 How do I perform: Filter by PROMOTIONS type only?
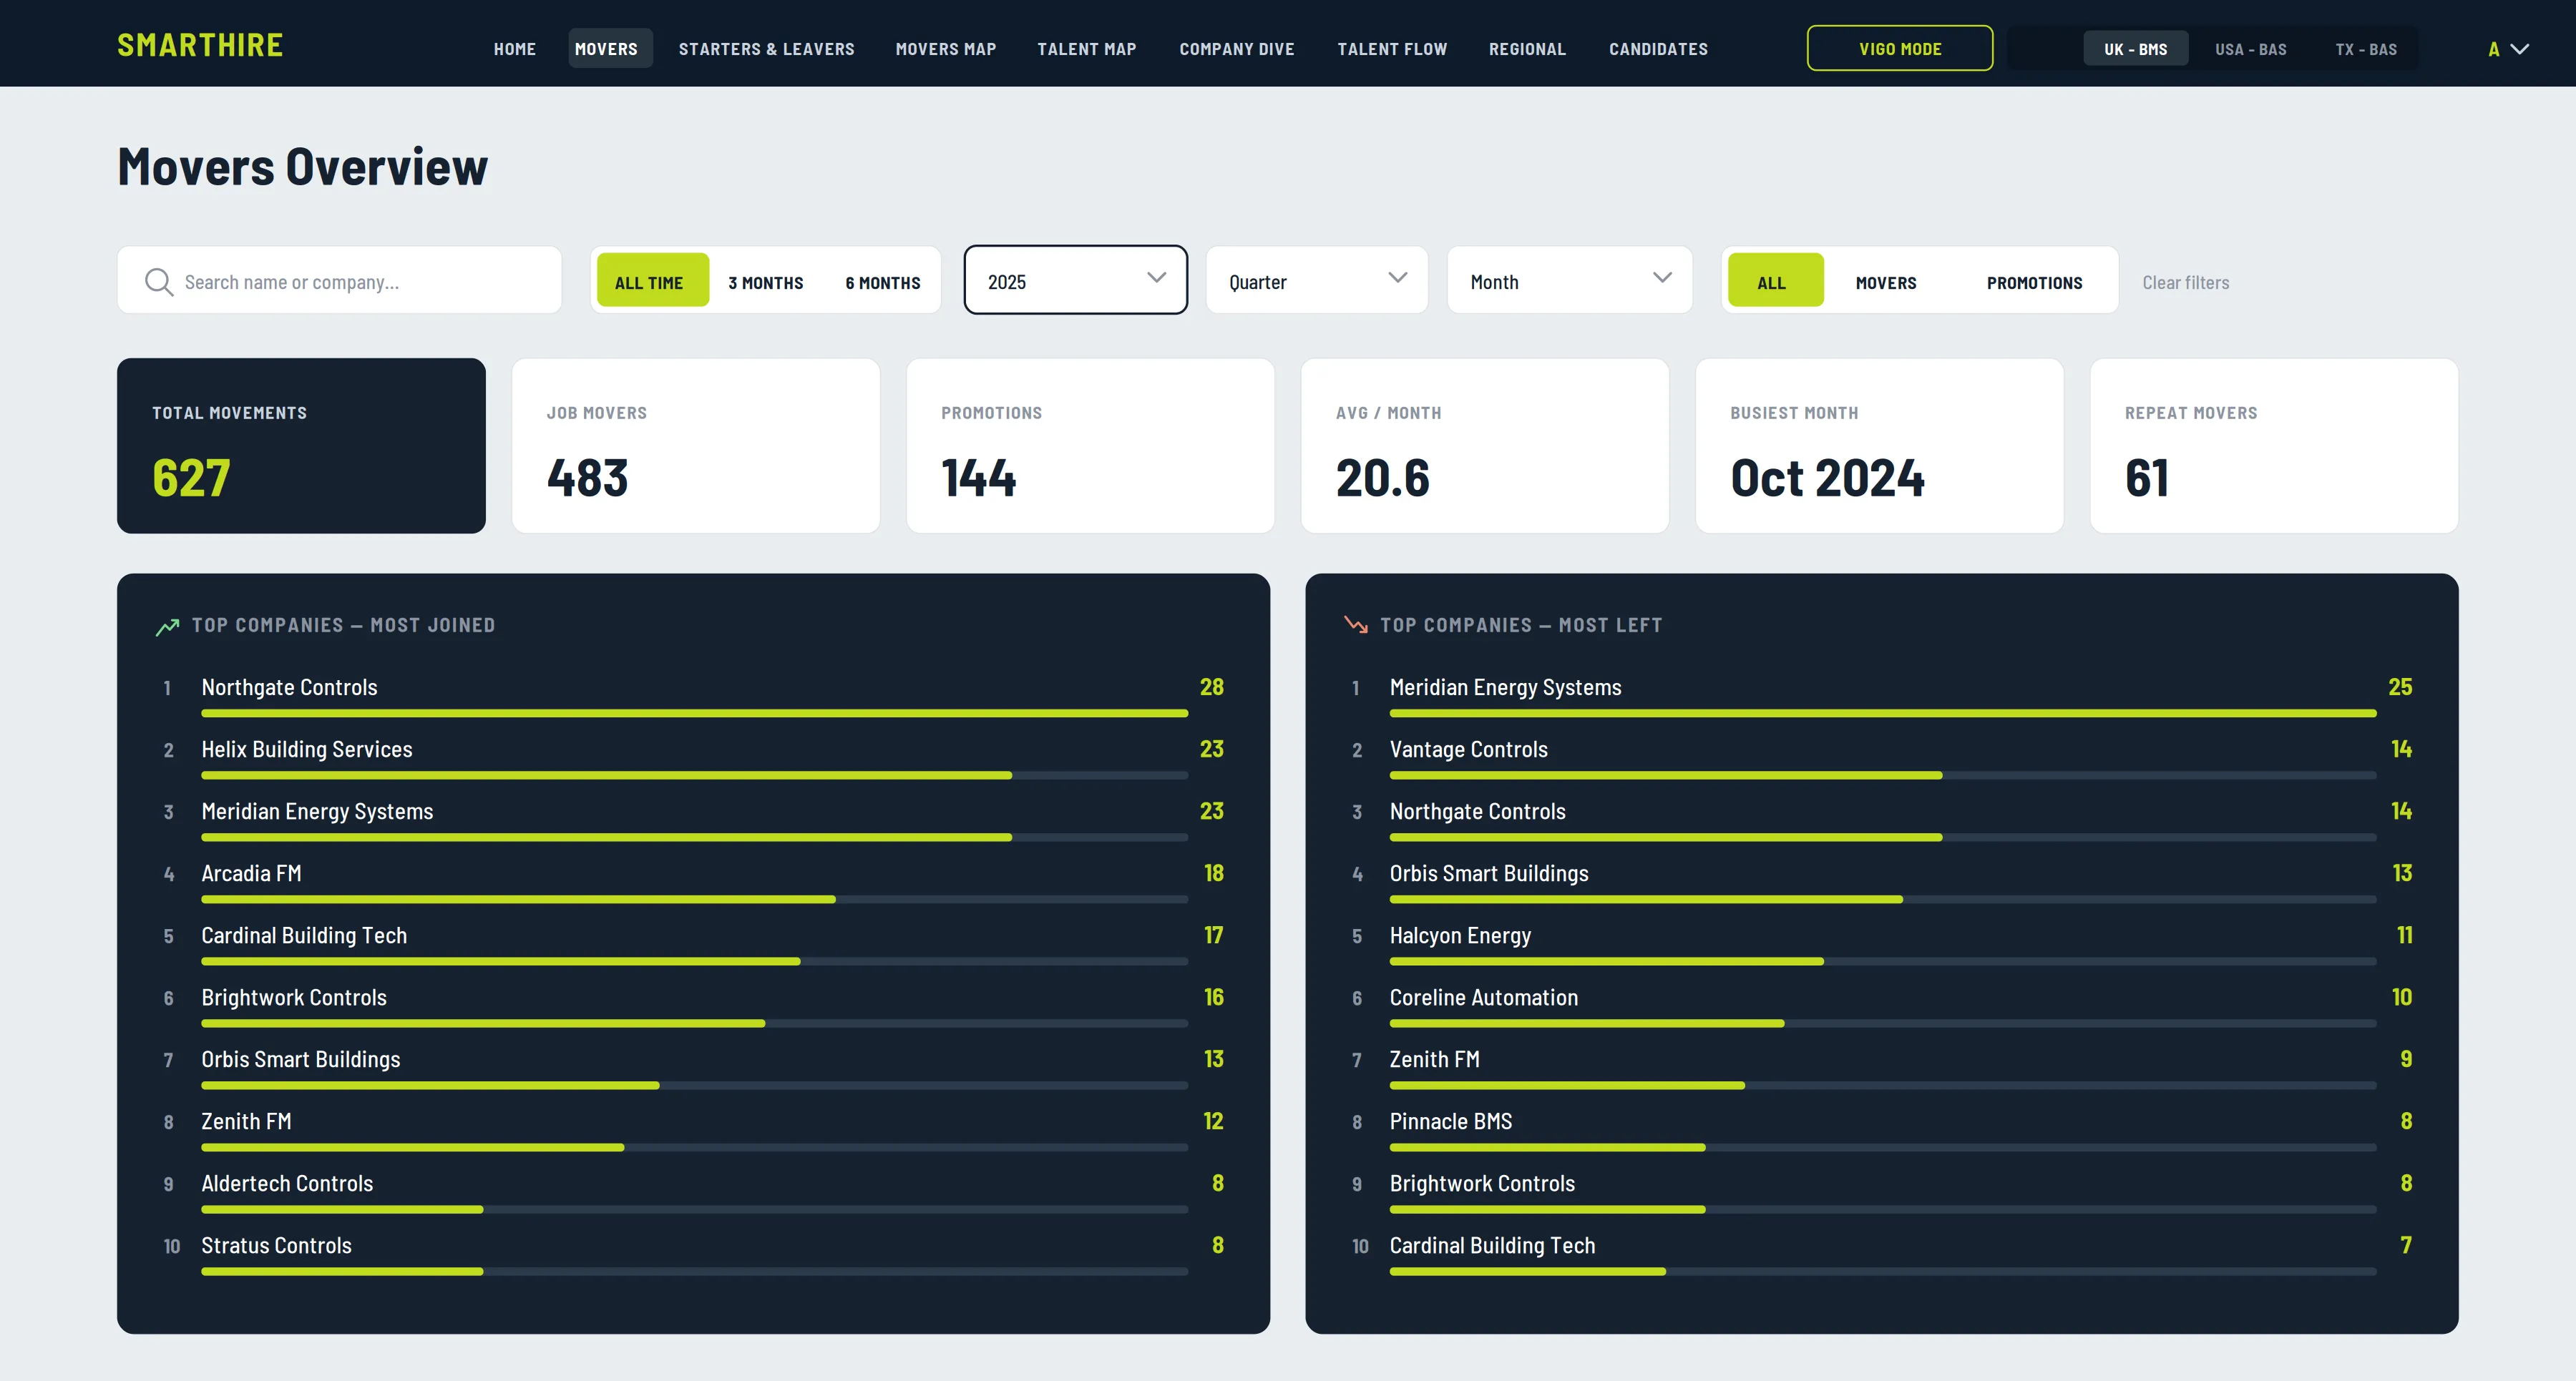click(x=2035, y=282)
